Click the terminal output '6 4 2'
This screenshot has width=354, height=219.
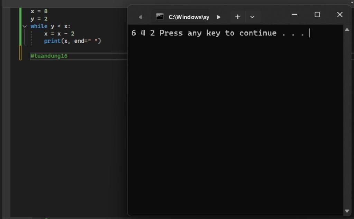143,33
